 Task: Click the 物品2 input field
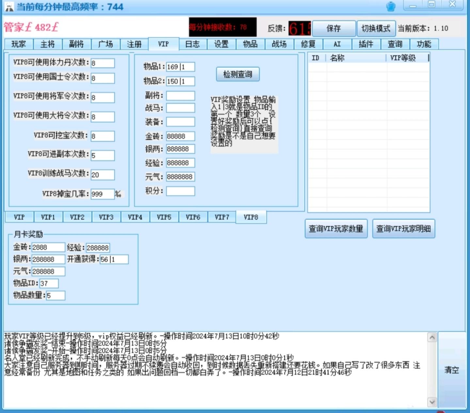(180, 81)
